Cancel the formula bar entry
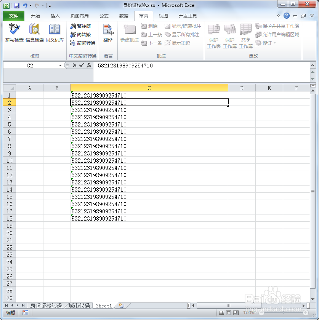This screenshot has height=320, width=319. click(x=75, y=65)
